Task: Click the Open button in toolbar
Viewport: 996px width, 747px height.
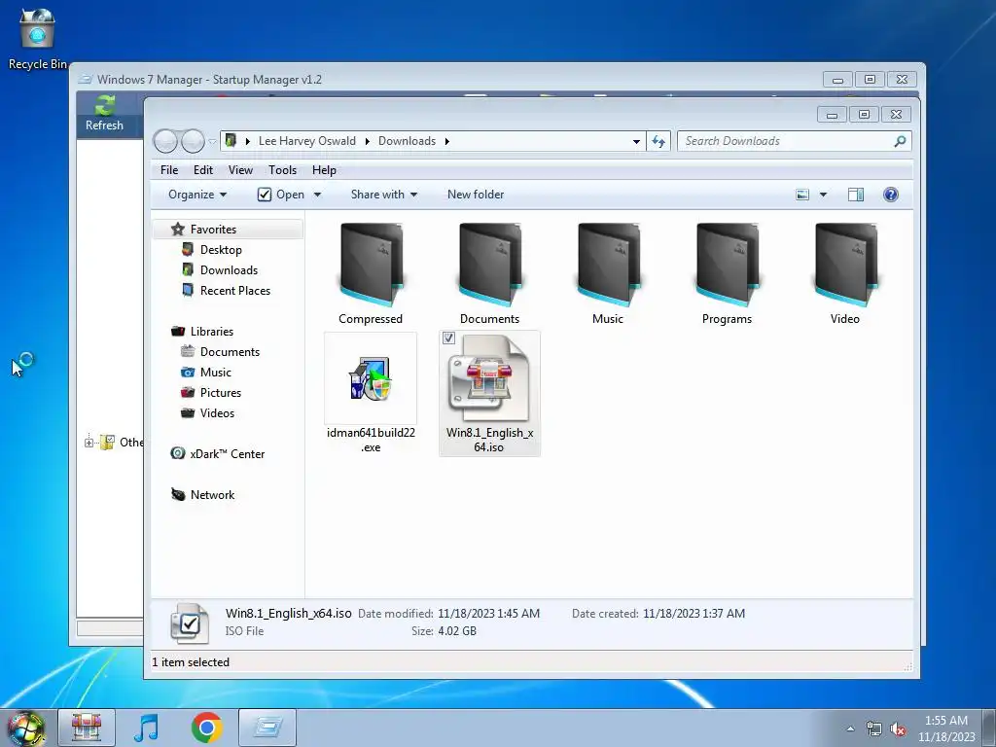Action: click(281, 195)
